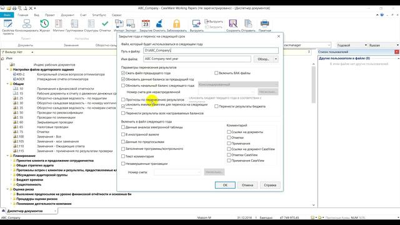
Task: Click the OK button in dialog
Action: [x=225, y=185]
